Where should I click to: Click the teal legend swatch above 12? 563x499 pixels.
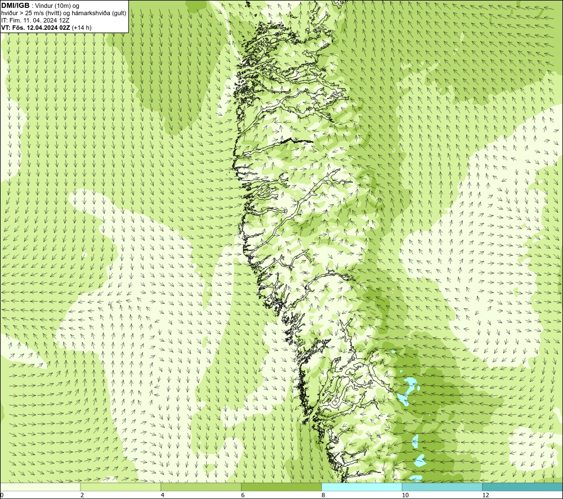tap(523, 487)
